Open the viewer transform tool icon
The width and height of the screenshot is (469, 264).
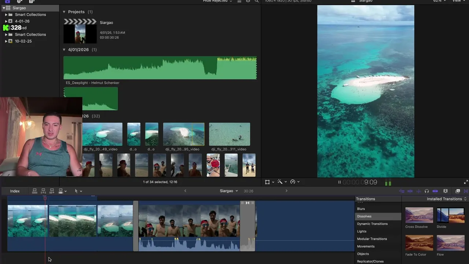pyautogui.click(x=267, y=182)
